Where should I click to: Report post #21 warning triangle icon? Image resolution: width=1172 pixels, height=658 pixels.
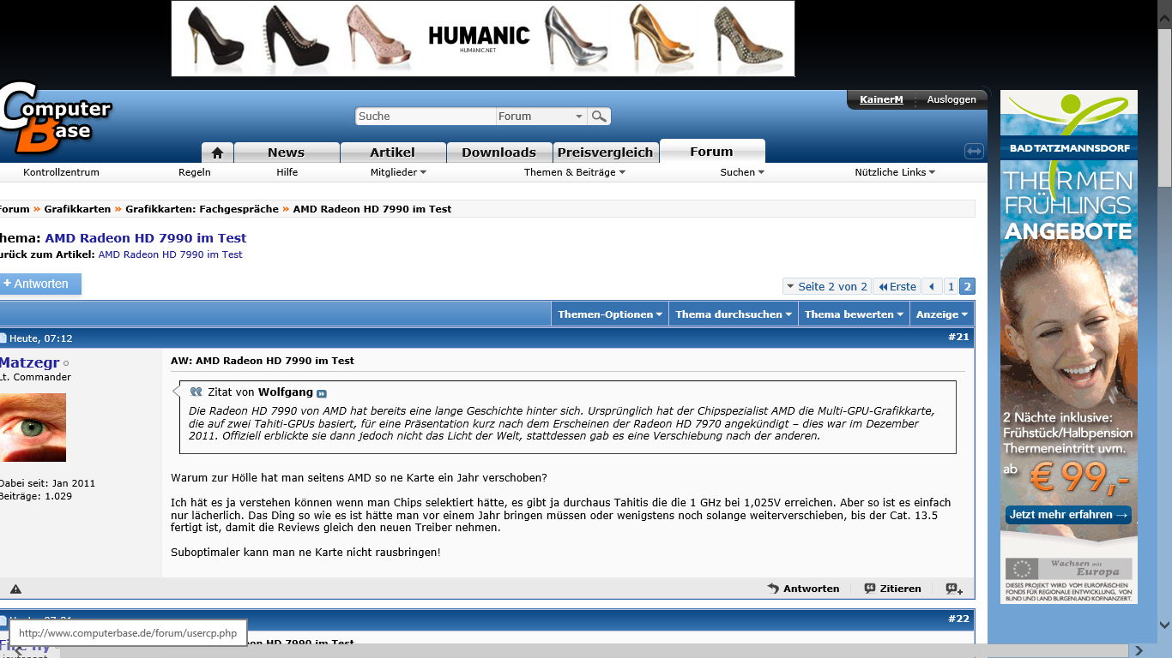click(15, 589)
